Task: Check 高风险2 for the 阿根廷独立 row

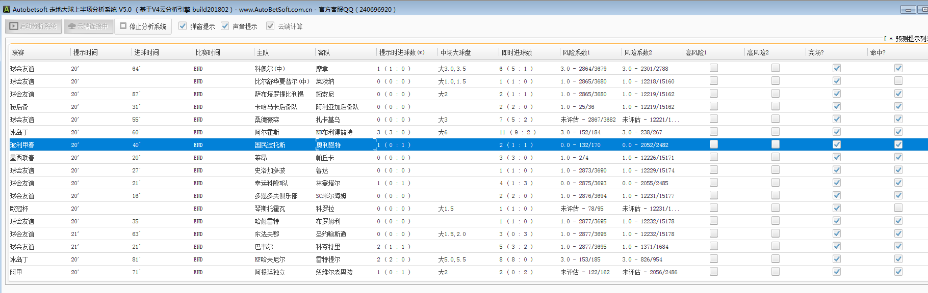Action: point(776,272)
